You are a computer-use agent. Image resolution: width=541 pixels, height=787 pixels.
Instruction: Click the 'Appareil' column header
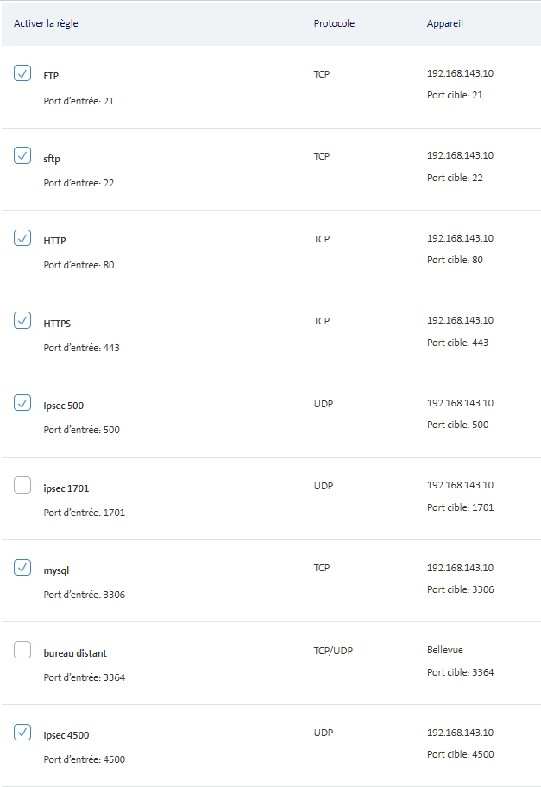444,23
